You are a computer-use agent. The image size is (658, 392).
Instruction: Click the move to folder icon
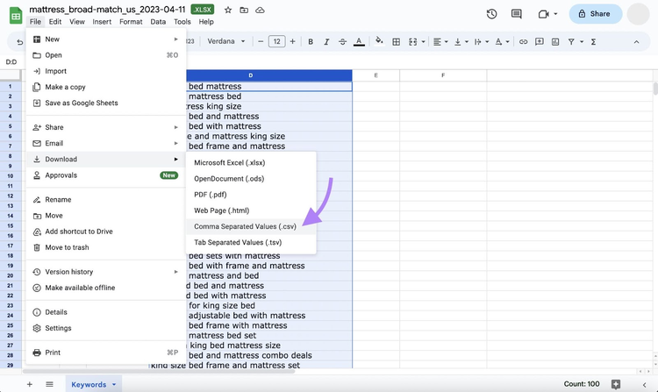point(244,10)
